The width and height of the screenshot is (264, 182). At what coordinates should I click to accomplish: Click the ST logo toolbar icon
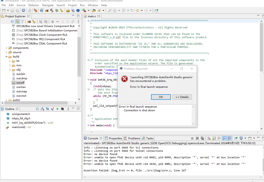pos(42,11)
